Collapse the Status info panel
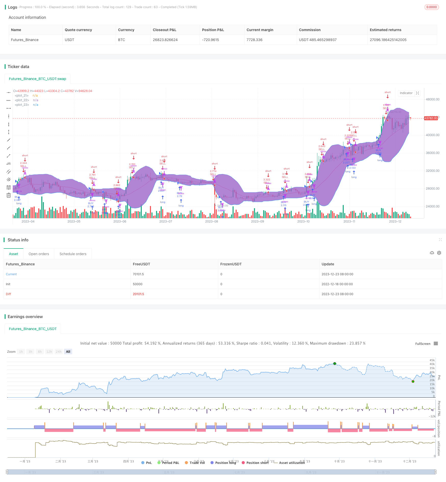The height and width of the screenshot is (482, 446). (440, 240)
